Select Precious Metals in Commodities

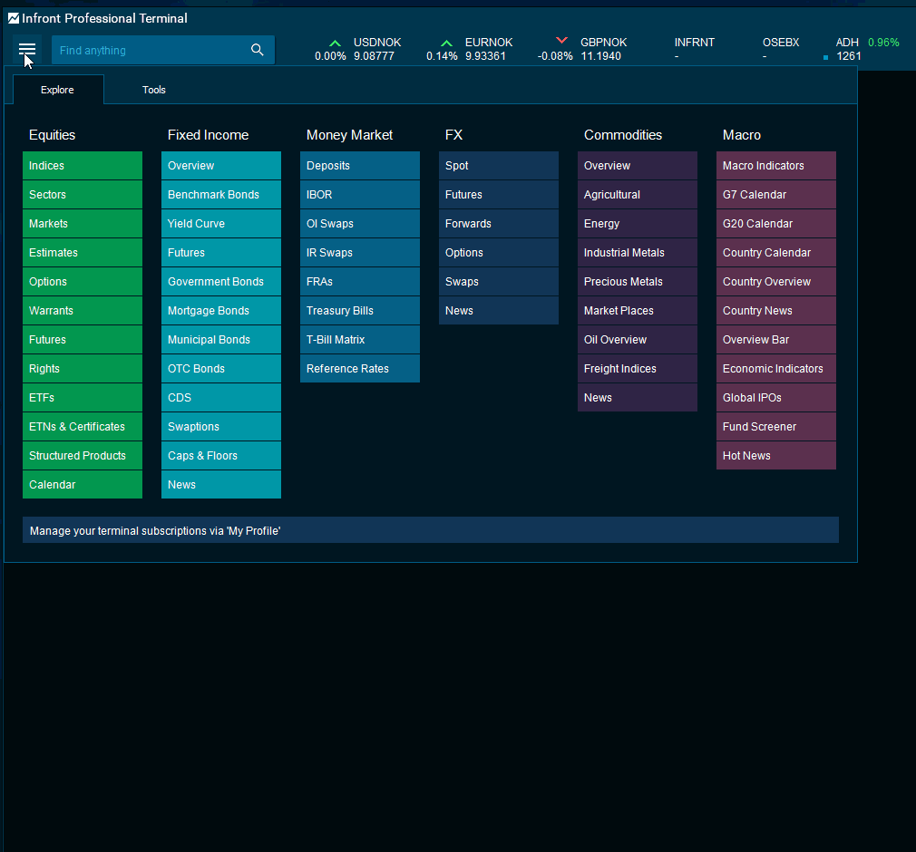pos(638,282)
